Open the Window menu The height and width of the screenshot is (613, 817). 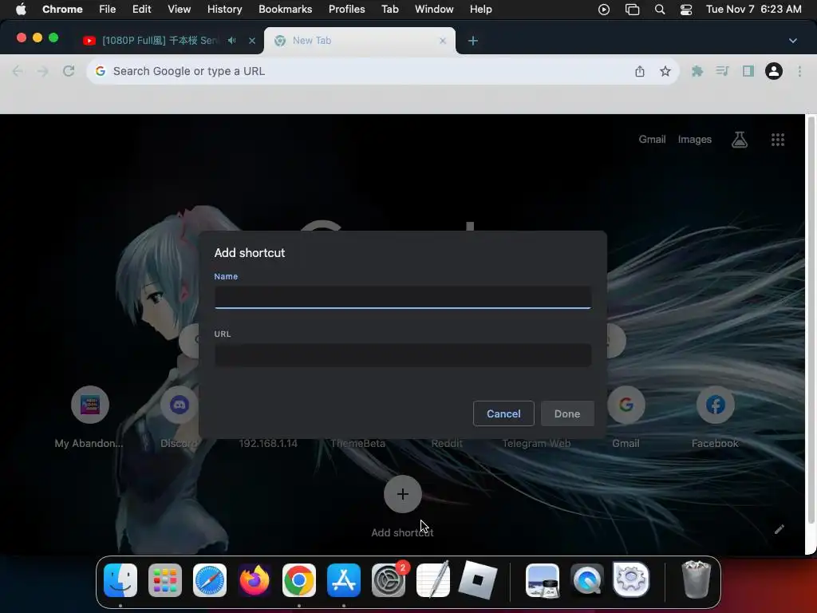click(434, 9)
